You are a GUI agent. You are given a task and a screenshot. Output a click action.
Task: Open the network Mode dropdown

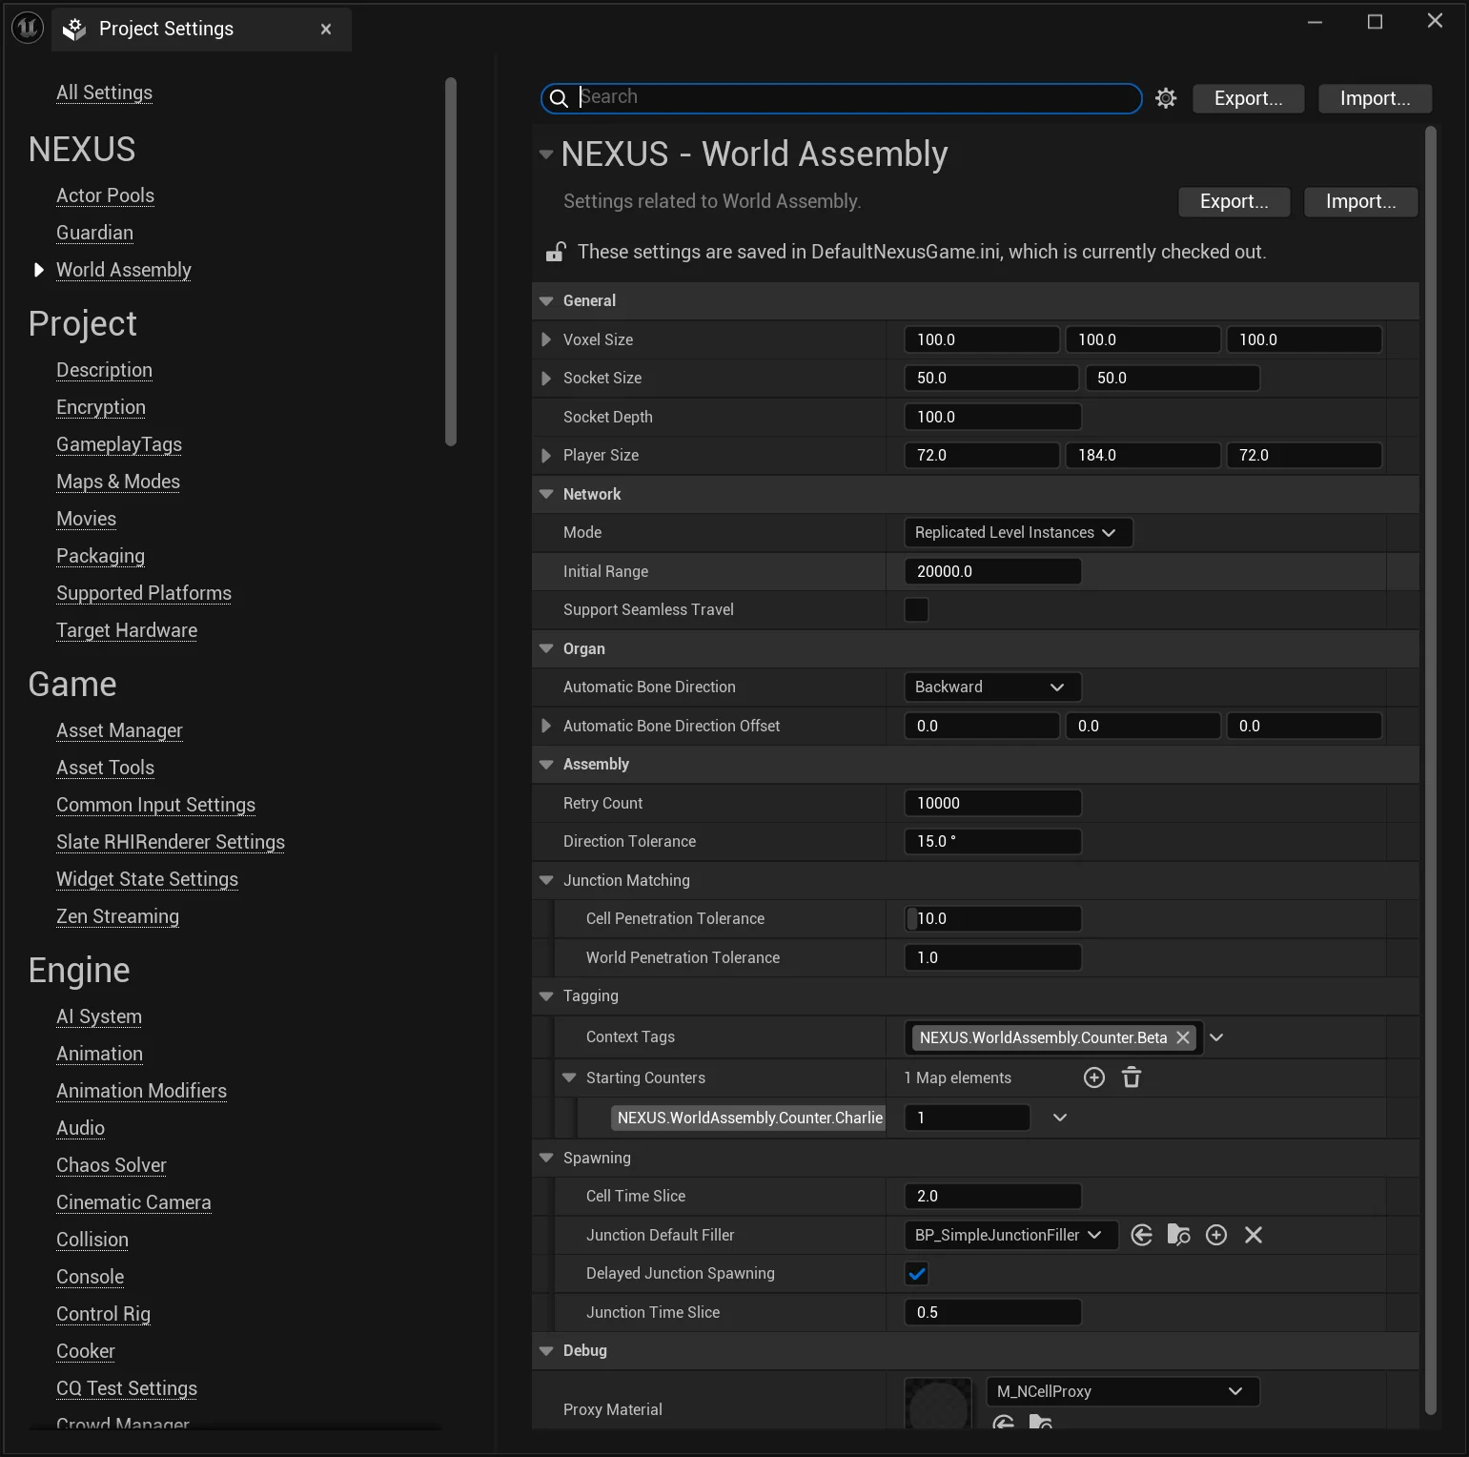click(x=1018, y=533)
